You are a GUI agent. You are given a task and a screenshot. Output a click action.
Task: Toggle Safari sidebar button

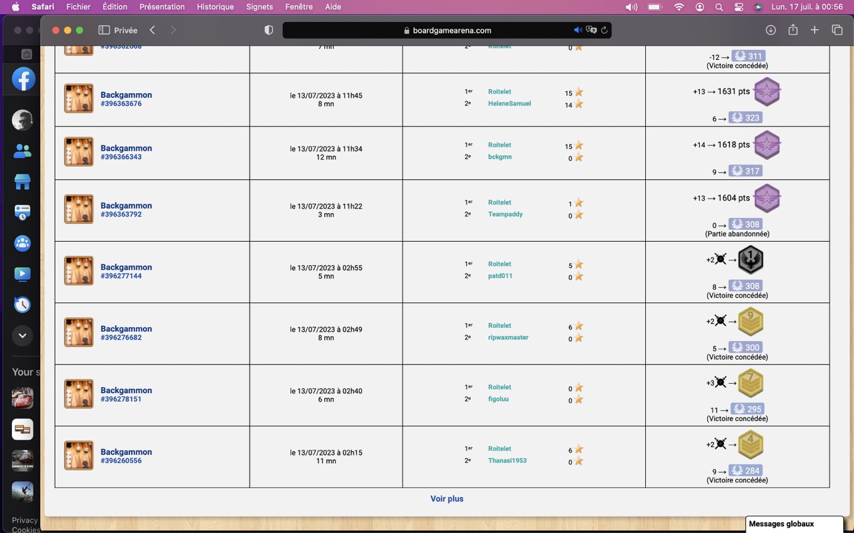point(104,30)
